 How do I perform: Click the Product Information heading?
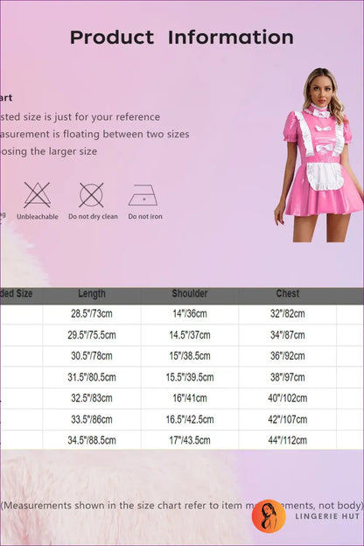tap(182, 38)
